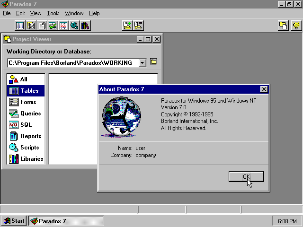Open the View menu
The height and width of the screenshot is (227, 303).
pyautogui.click(x=36, y=13)
